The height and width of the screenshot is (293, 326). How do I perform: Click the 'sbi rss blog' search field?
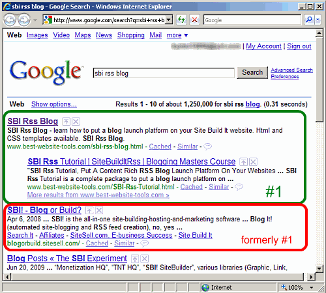(164, 73)
